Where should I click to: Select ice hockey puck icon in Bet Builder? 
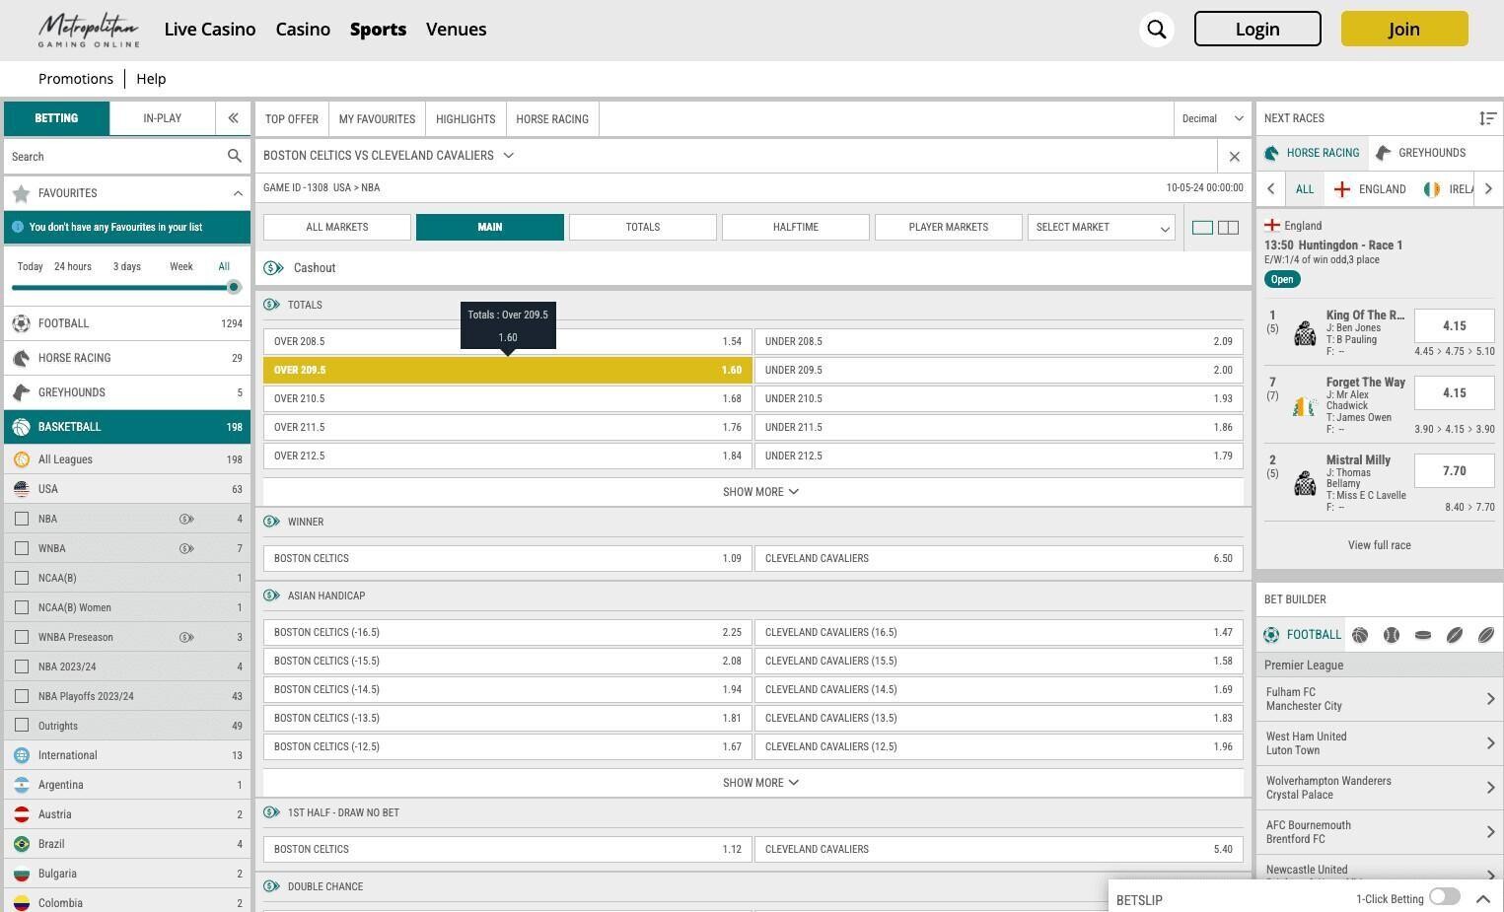tap(1423, 635)
